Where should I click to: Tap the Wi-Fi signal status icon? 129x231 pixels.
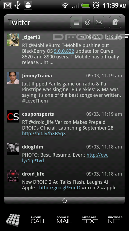[x=65, y=5]
